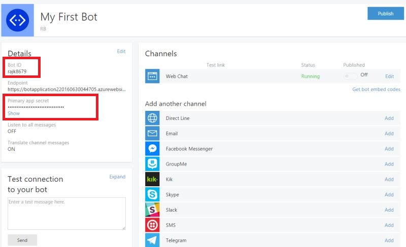Click the Telegram label
The width and height of the screenshot is (406, 247).
coord(176,240)
